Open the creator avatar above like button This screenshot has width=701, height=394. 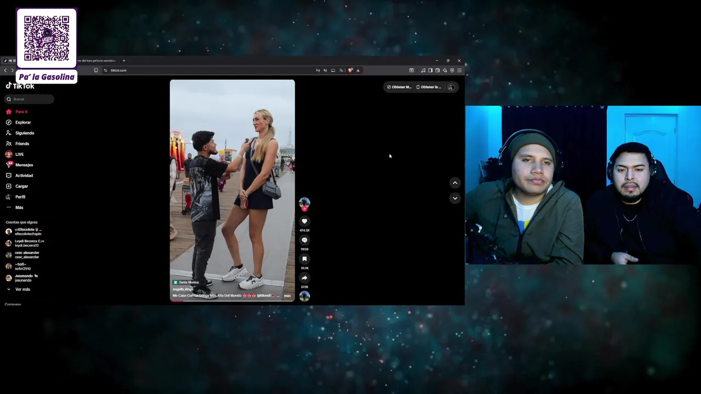(x=304, y=202)
